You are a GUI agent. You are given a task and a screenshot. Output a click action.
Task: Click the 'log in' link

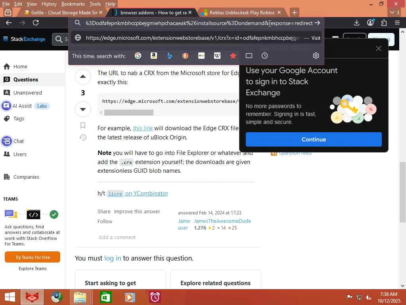pyautogui.click(x=113, y=258)
